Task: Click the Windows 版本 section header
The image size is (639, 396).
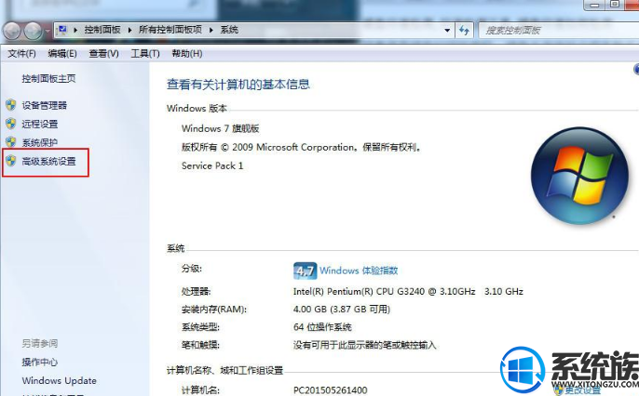Action: pyautogui.click(x=197, y=108)
